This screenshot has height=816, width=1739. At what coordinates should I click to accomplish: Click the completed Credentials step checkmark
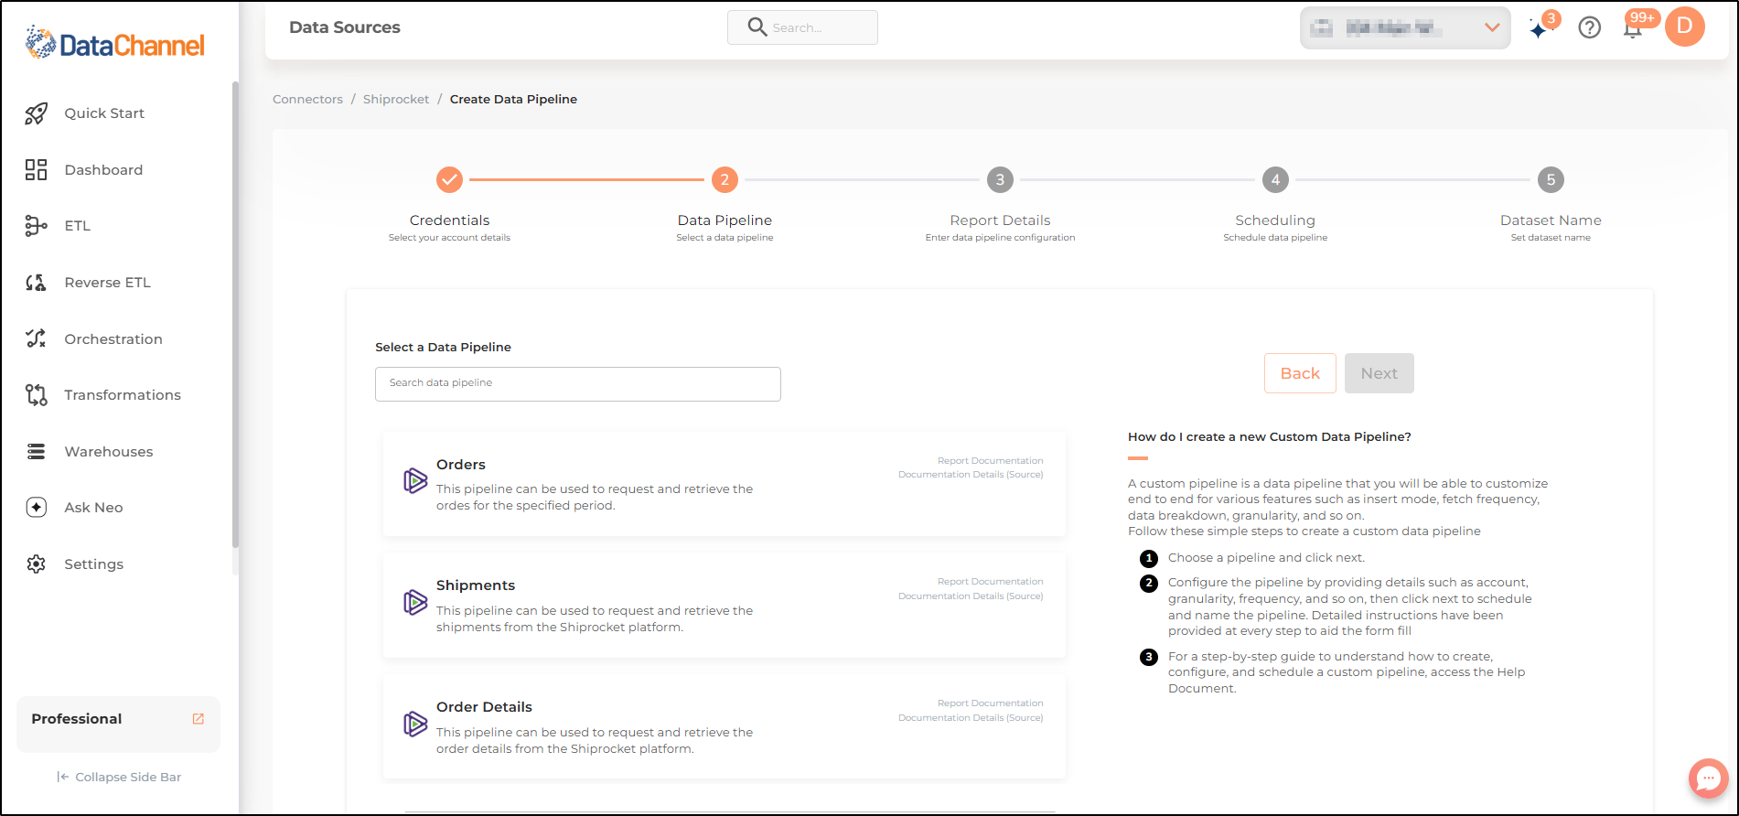pos(449,179)
